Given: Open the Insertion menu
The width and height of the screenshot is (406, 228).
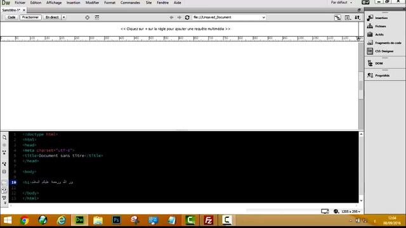Looking at the screenshot, I should [74, 3].
